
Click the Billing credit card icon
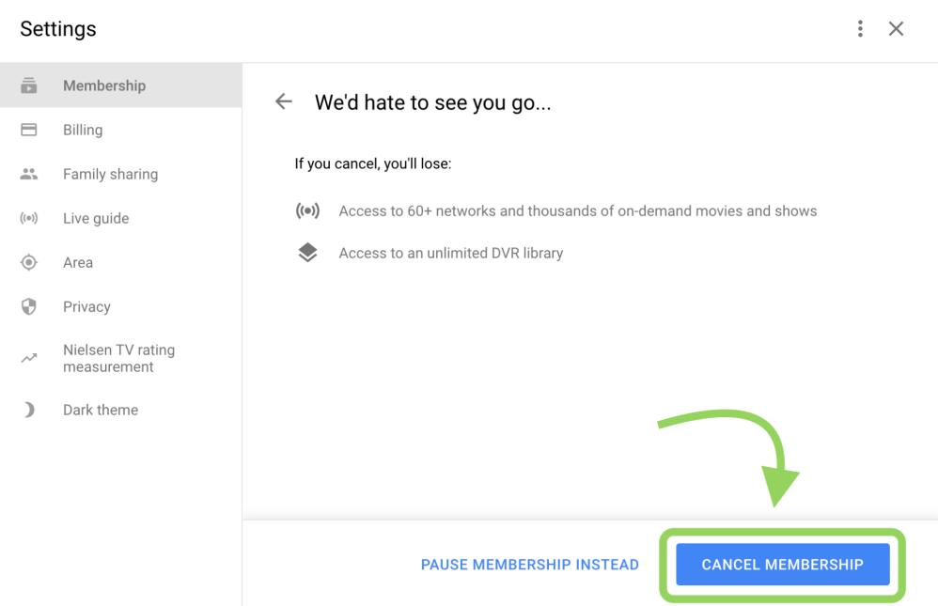(x=29, y=130)
